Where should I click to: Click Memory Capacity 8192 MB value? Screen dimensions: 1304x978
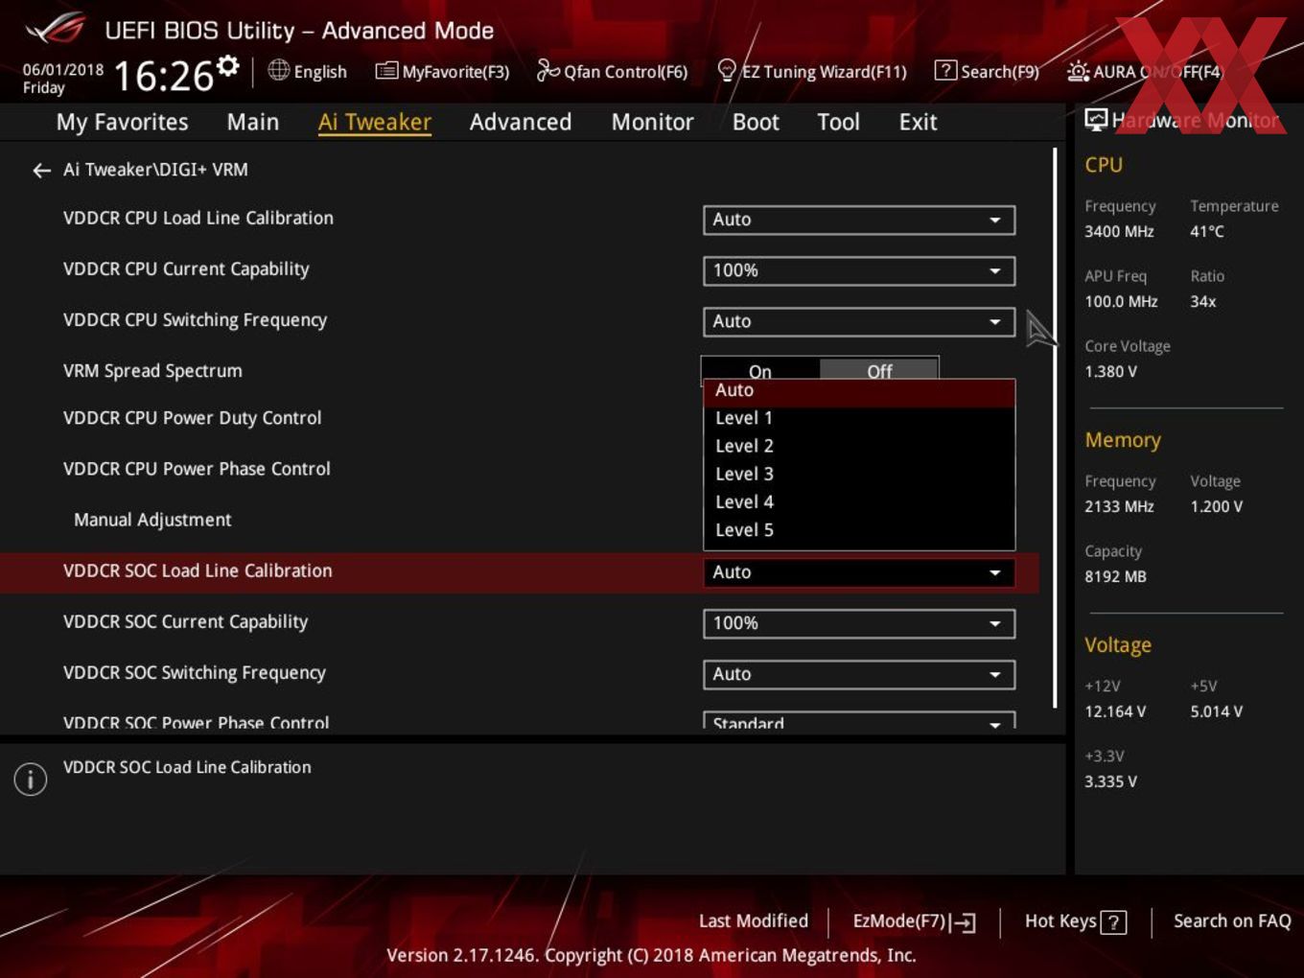coord(1115,576)
